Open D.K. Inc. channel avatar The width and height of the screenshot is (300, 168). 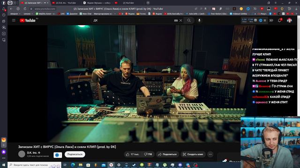pos(22,154)
